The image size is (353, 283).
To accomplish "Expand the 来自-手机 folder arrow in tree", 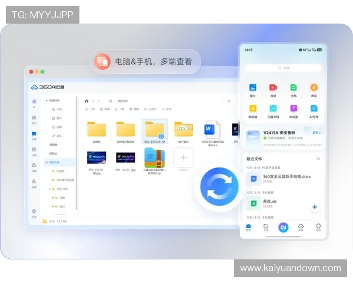I will pyautogui.click(x=50, y=189).
